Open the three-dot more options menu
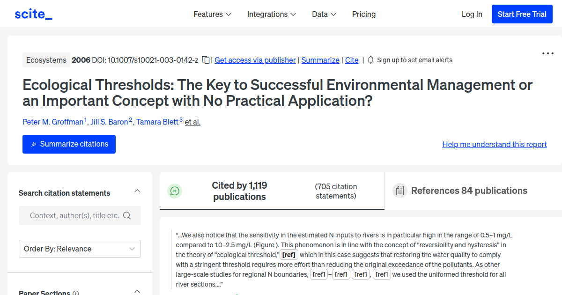This screenshot has height=295, width=562. coord(547,53)
